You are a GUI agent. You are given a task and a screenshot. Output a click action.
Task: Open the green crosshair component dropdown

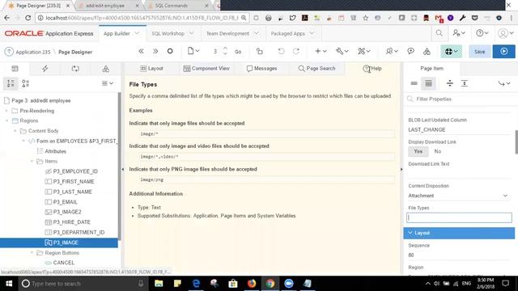pyautogui.click(x=452, y=52)
